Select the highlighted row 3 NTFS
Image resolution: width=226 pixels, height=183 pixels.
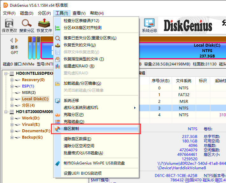point(182,108)
